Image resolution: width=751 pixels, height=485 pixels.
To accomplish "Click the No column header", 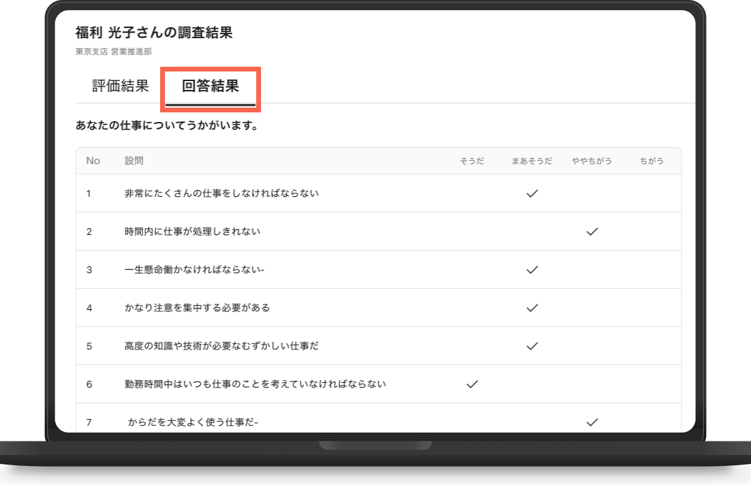I will pyautogui.click(x=93, y=161).
